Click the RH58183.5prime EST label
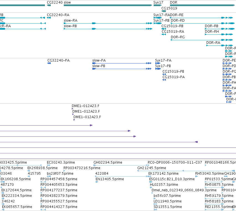Screen dimensions: 236x211 (x=219, y=201)
